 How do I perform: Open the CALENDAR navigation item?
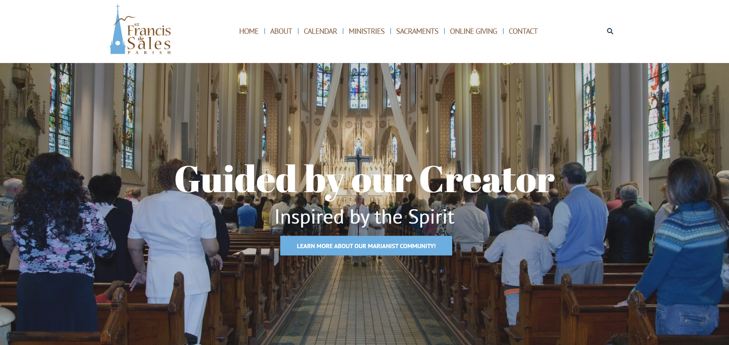tap(320, 31)
